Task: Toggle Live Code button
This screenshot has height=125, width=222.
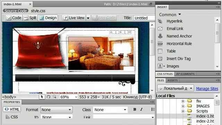Action: coord(104,18)
